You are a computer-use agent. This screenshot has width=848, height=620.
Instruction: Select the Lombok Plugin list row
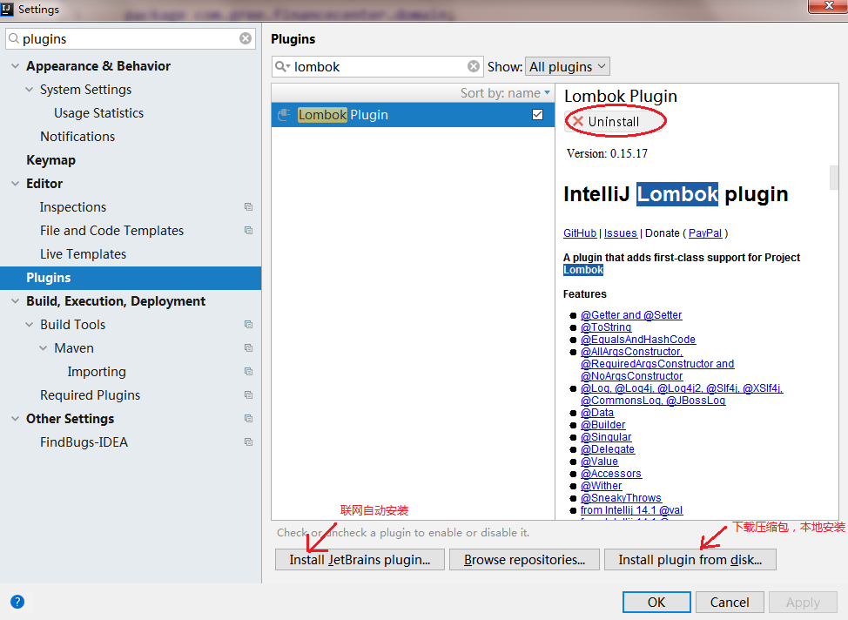click(413, 115)
